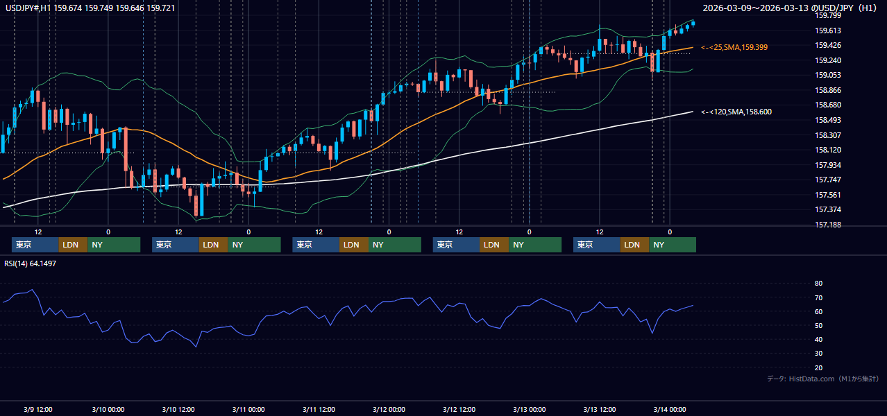Click price axis label 157.934
The height and width of the screenshot is (416, 887).
(x=827, y=165)
